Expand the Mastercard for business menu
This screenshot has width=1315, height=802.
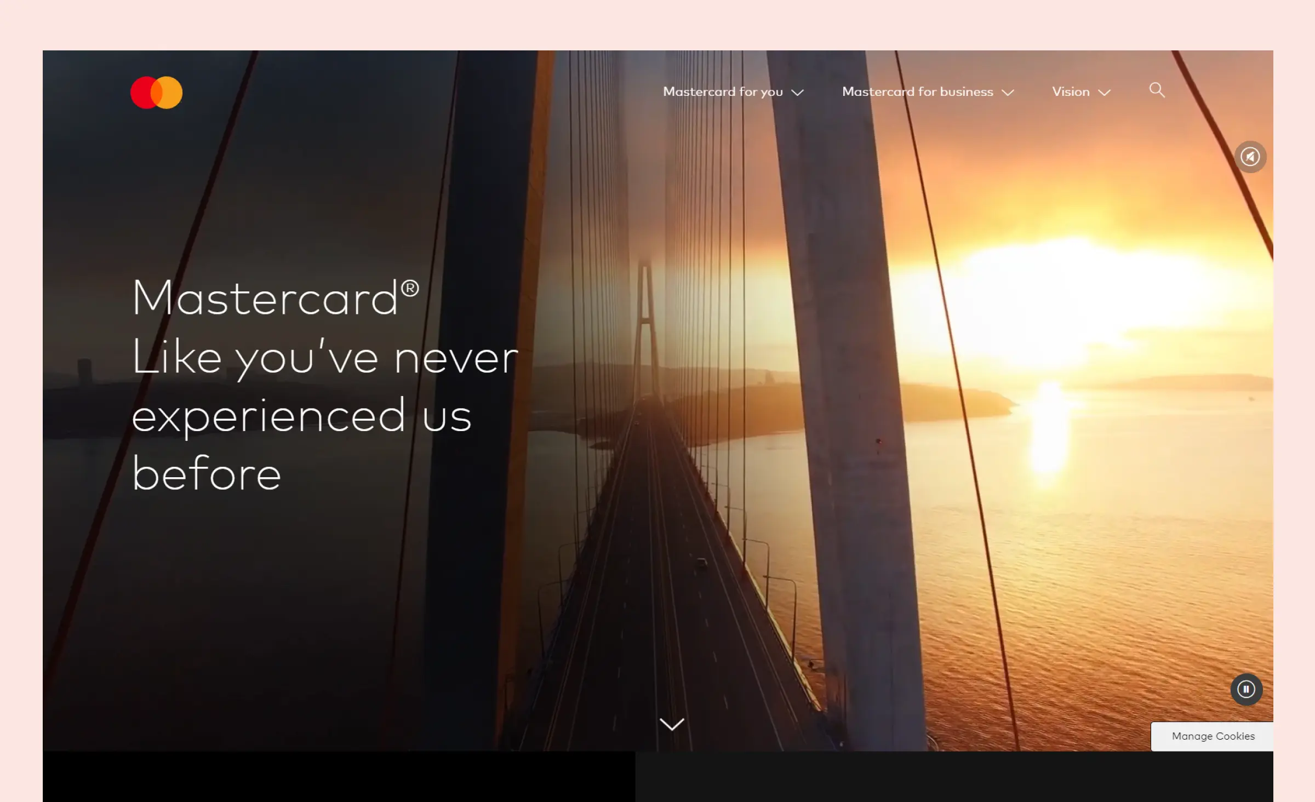928,92
